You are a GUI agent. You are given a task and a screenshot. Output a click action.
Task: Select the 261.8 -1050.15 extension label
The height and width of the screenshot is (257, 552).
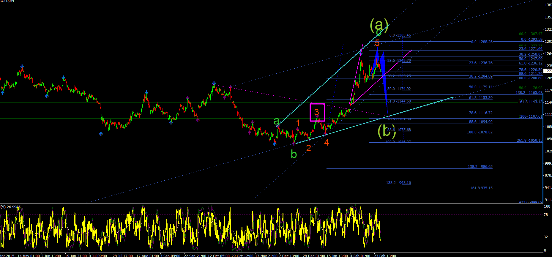coord(530,141)
